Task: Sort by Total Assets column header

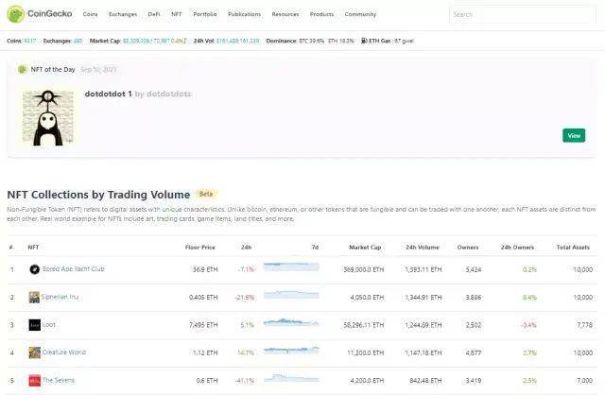Action: pyautogui.click(x=573, y=248)
